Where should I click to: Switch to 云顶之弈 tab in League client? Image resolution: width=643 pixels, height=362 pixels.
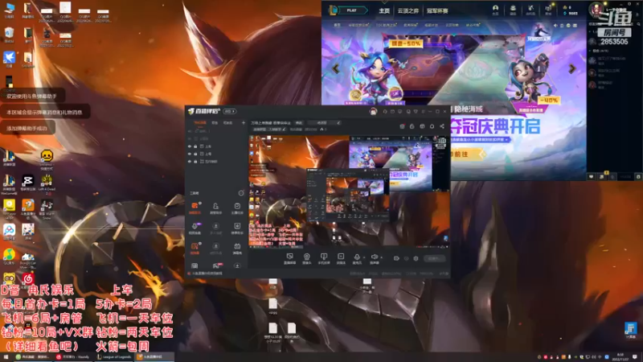(408, 10)
